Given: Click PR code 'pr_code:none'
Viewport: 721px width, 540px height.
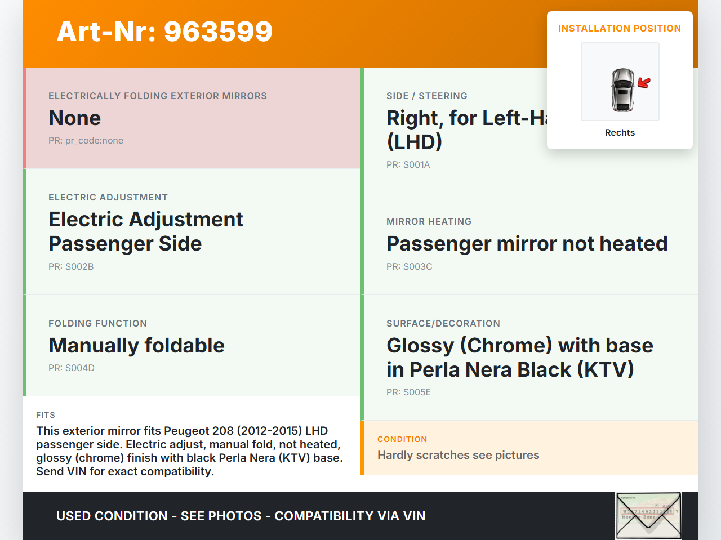Looking at the screenshot, I should (x=86, y=141).
